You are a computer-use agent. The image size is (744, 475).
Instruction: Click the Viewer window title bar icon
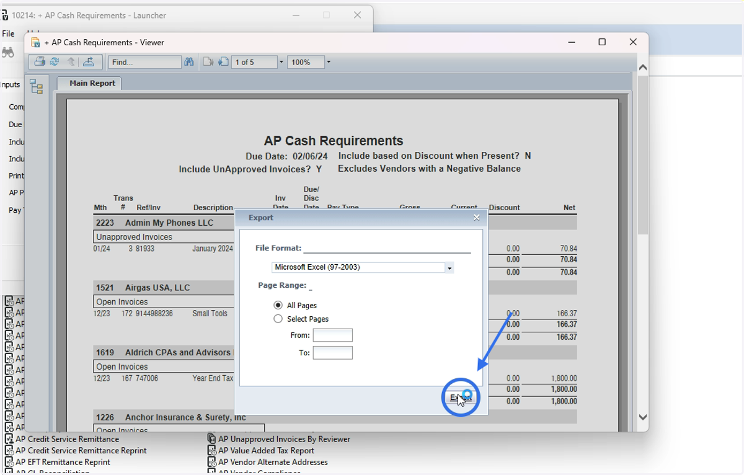pyautogui.click(x=35, y=43)
